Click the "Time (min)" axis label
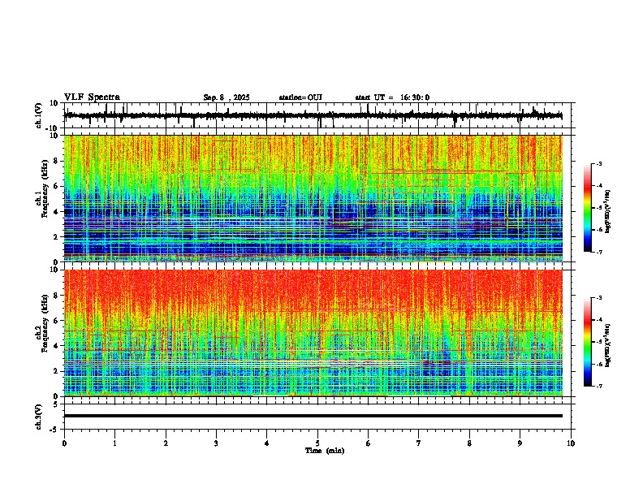643x497 pixels. click(325, 451)
